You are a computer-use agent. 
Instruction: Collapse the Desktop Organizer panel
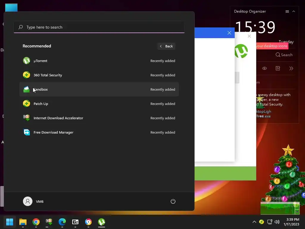pyautogui.click(x=294, y=12)
